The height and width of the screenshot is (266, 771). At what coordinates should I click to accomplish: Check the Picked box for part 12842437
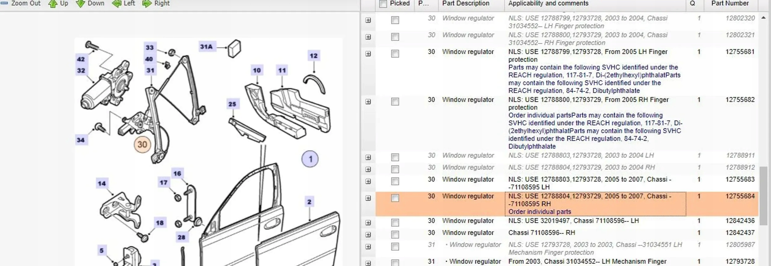(x=395, y=235)
